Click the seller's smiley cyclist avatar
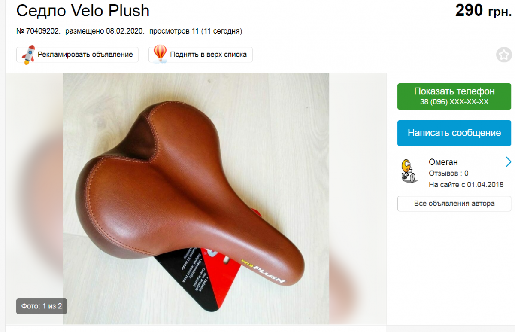 coord(409,171)
